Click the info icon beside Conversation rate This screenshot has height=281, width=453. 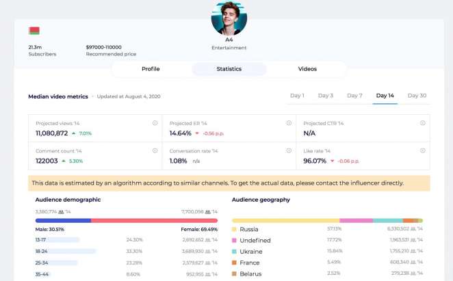click(x=289, y=150)
